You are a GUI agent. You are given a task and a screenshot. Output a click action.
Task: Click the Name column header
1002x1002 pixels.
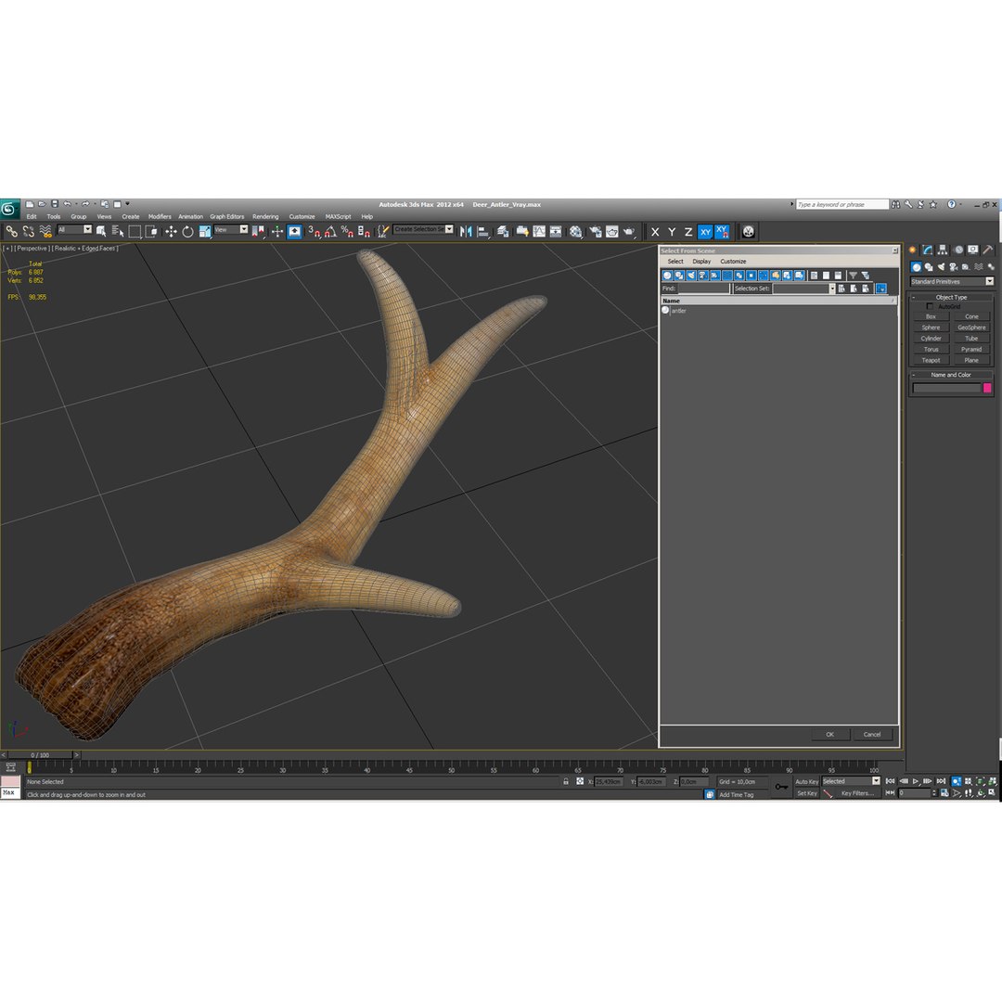click(x=777, y=301)
